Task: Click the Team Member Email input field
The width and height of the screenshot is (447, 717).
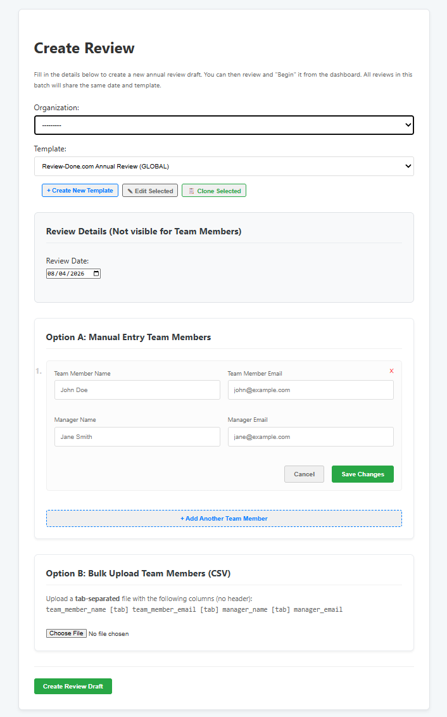Action: [311, 390]
